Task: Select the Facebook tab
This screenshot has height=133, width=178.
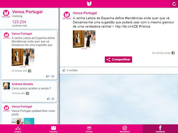Action: tap(160, 129)
